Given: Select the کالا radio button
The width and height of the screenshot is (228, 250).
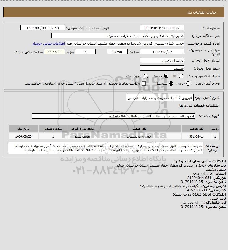Looking at the screenshot, I should point(181,76).
